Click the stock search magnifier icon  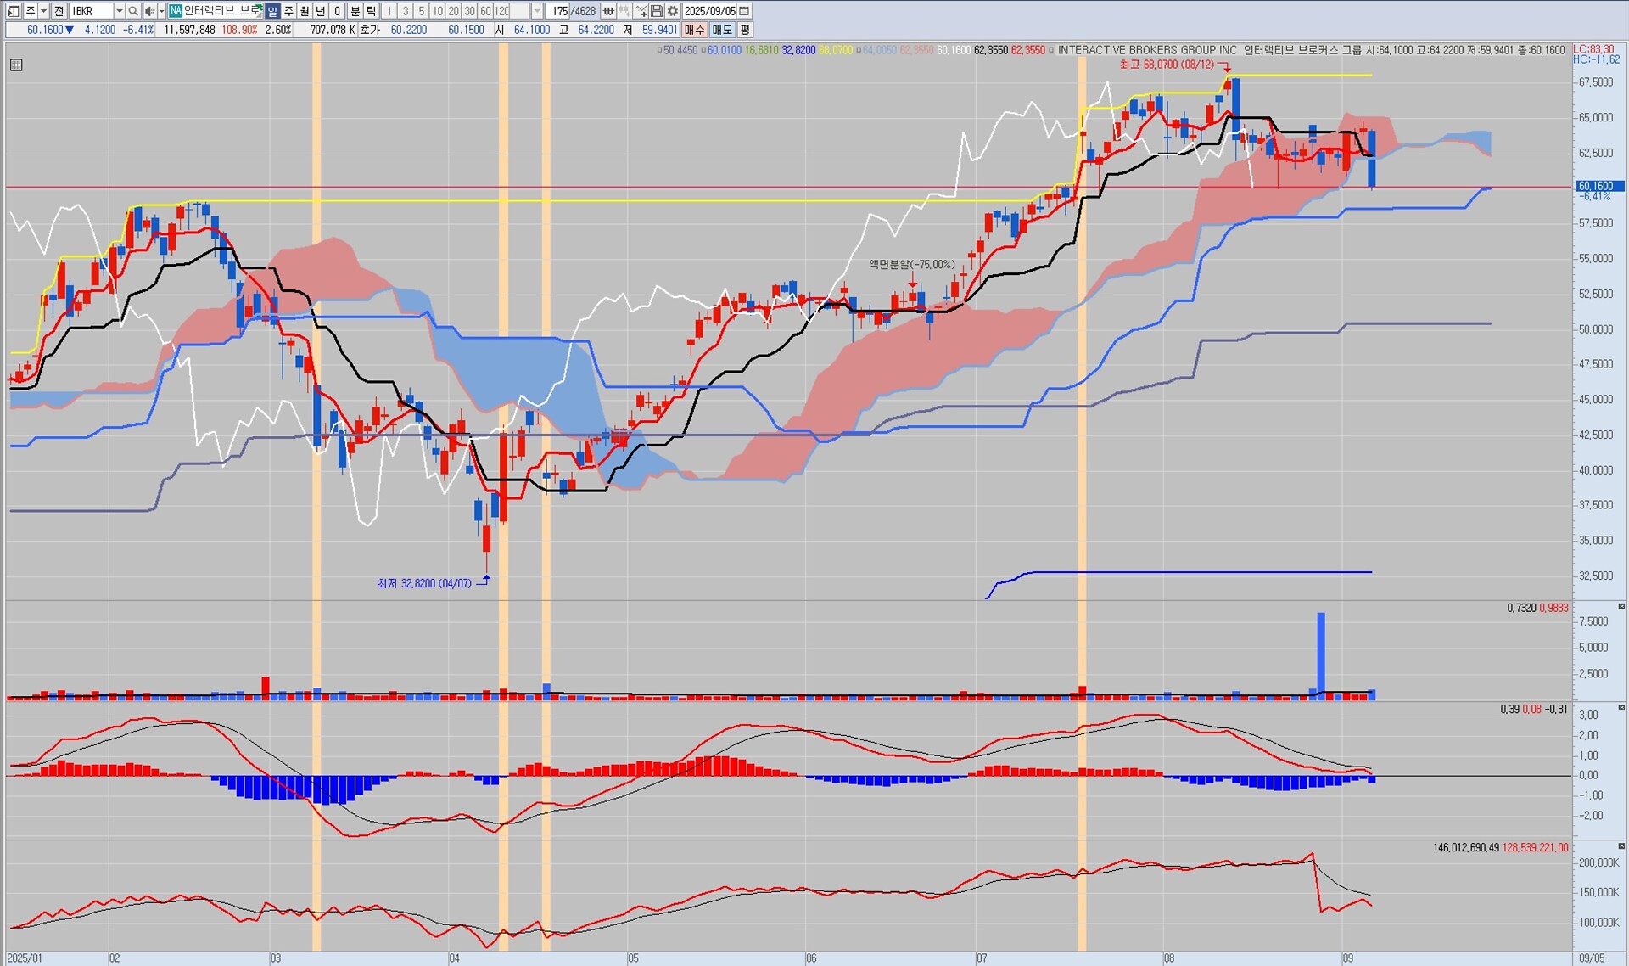click(x=133, y=11)
